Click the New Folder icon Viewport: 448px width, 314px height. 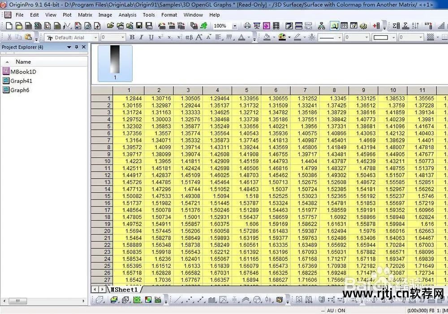(19, 26)
